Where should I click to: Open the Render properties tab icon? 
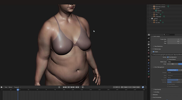click(149, 42)
